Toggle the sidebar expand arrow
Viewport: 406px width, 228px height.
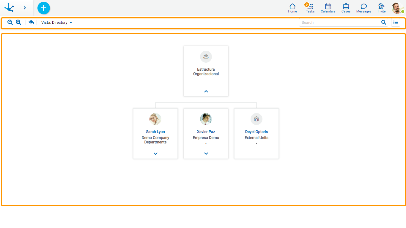coord(25,8)
